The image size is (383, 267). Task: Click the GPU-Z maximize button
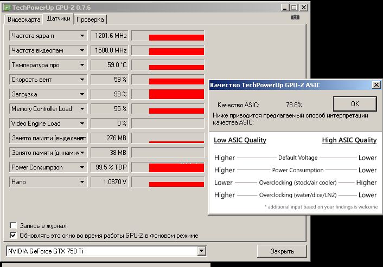[294, 8]
